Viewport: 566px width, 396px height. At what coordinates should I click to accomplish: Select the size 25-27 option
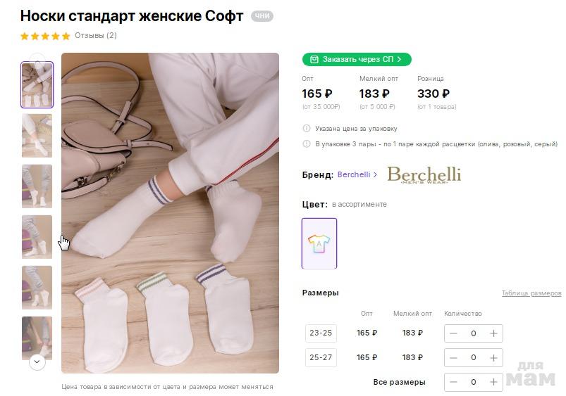[321, 357]
